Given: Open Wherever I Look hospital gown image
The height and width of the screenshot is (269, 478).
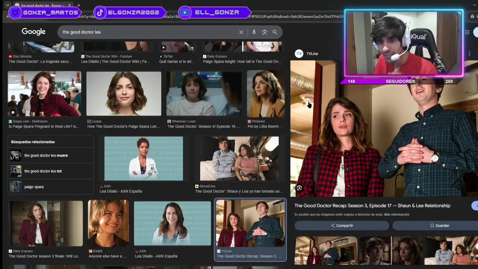Looking at the screenshot, I should (x=204, y=93).
